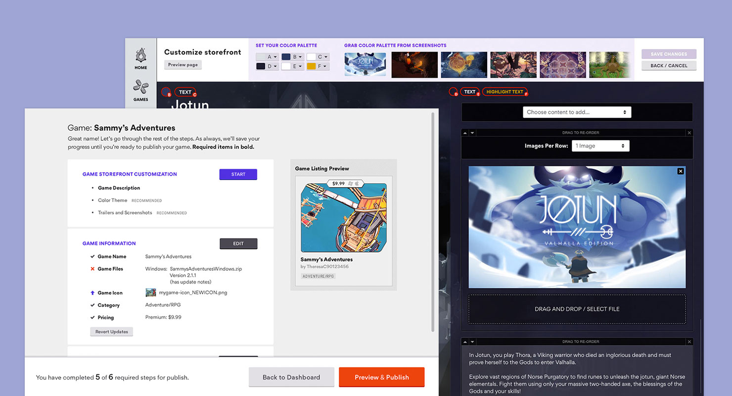Open color F palette dropdown
Viewport: 732px width, 396px height.
318,66
